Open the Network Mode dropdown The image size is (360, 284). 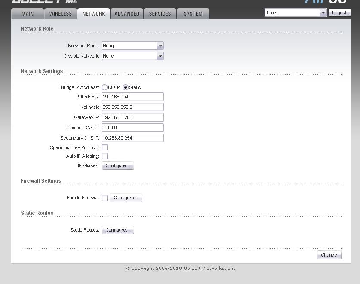coord(132,46)
